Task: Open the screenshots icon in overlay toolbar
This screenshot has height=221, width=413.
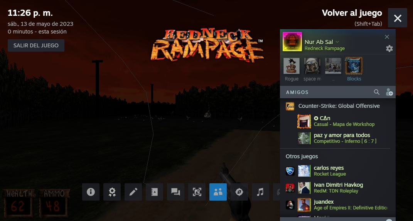Action: tap(197, 192)
